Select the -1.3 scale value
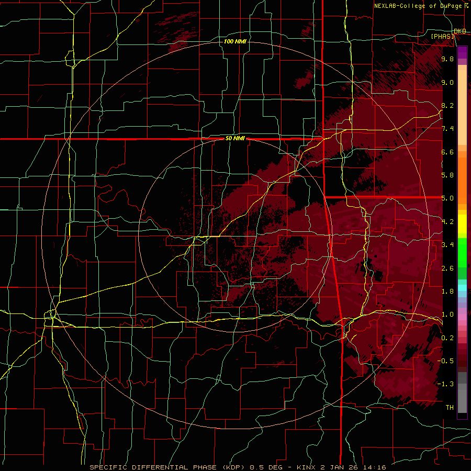 [x=445, y=384]
